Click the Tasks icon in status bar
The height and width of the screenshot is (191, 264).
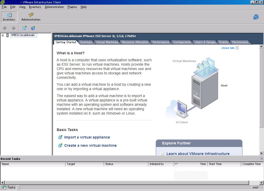point(4,187)
